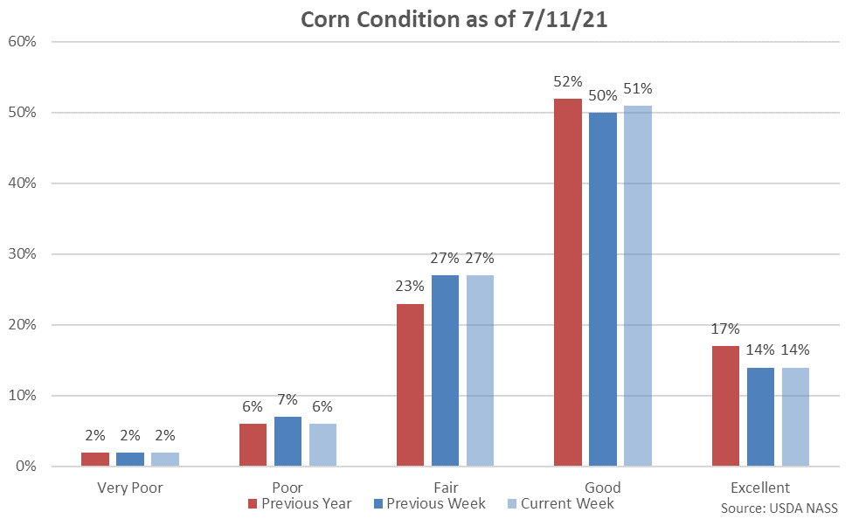
Task: Click the 52% data label
Action: pyautogui.click(x=567, y=82)
